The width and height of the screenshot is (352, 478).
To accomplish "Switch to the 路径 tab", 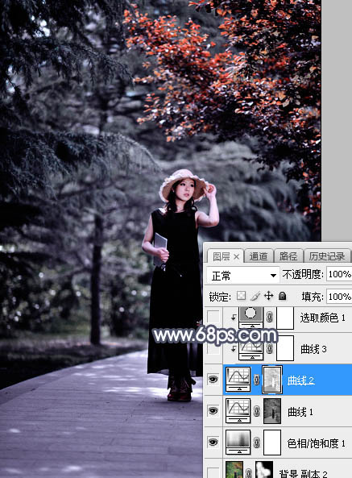I will coord(288,256).
